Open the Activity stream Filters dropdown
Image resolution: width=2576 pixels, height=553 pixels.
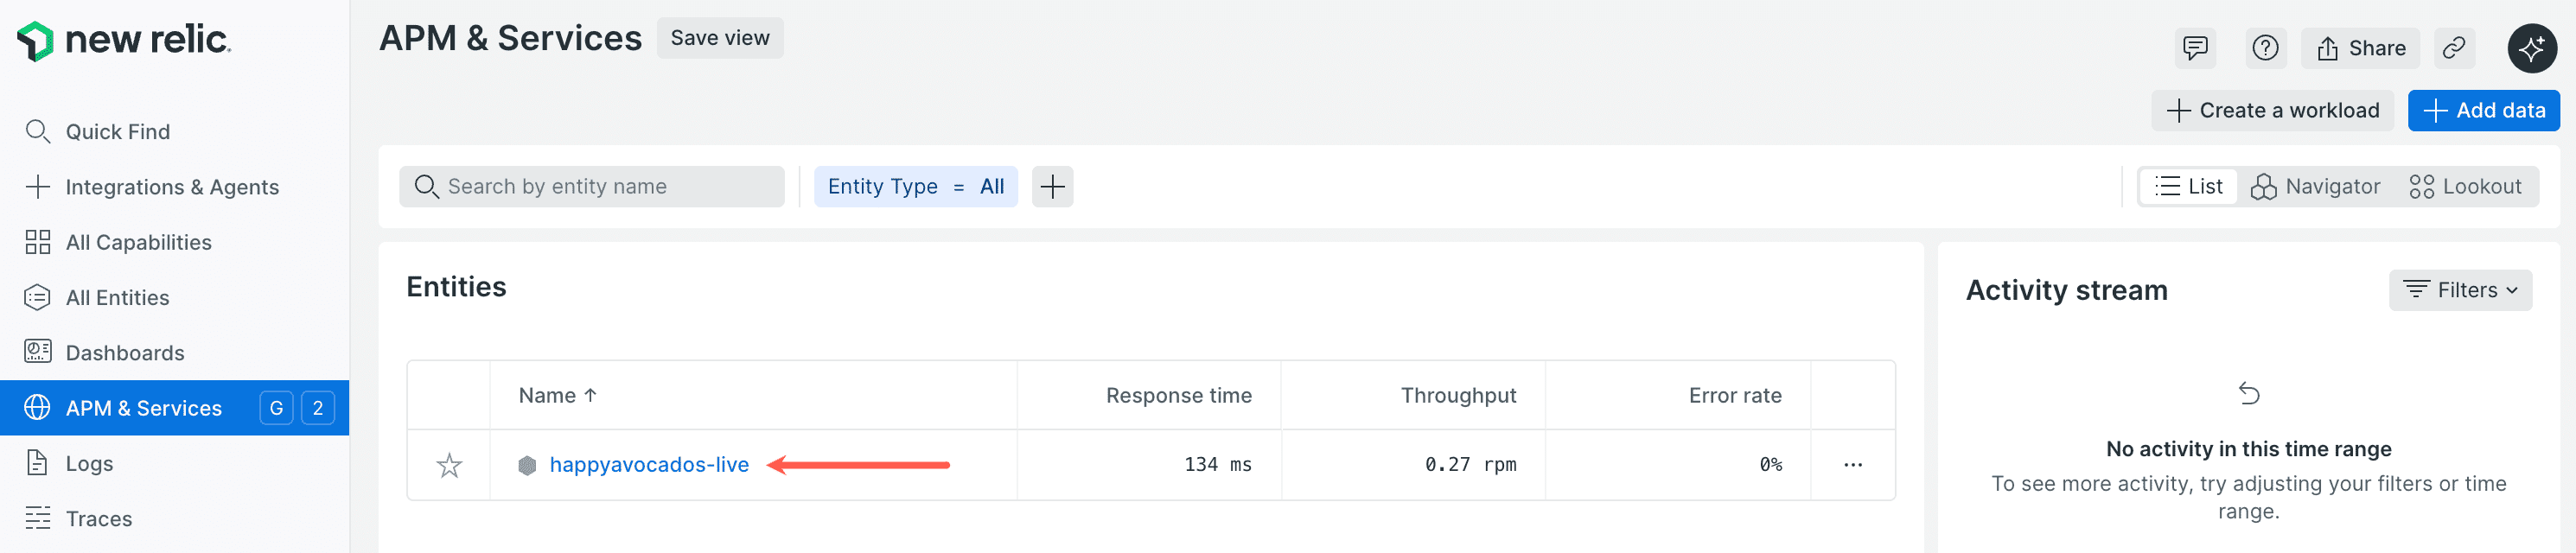click(x=2461, y=290)
